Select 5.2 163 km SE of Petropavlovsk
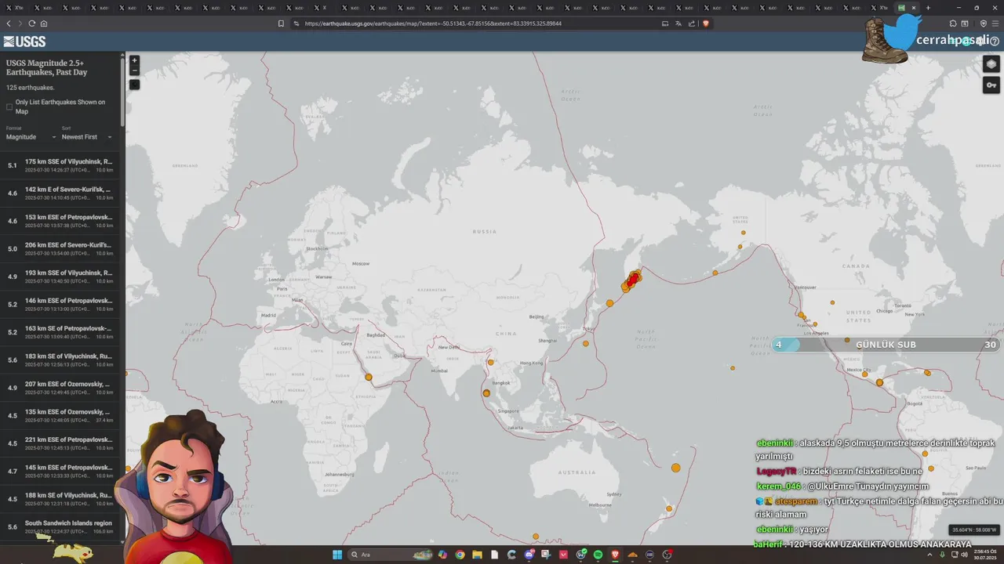The width and height of the screenshot is (1004, 564). click(60, 332)
